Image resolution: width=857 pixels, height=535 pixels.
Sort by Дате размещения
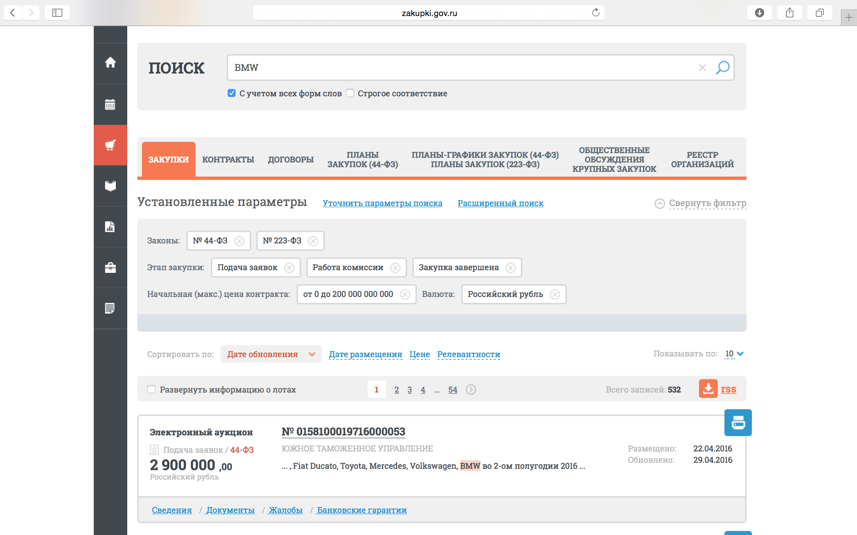(365, 354)
